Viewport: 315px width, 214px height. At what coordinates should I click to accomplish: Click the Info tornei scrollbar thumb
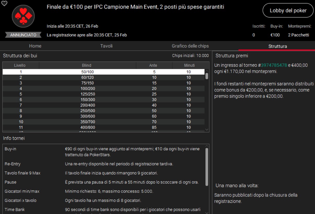(207, 167)
